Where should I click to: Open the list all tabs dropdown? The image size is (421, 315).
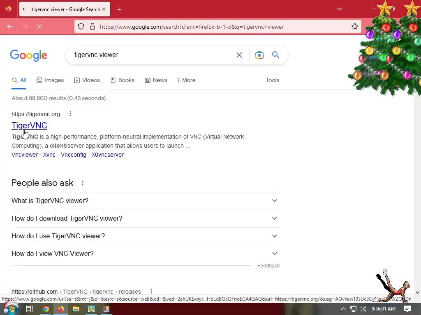coord(339,9)
